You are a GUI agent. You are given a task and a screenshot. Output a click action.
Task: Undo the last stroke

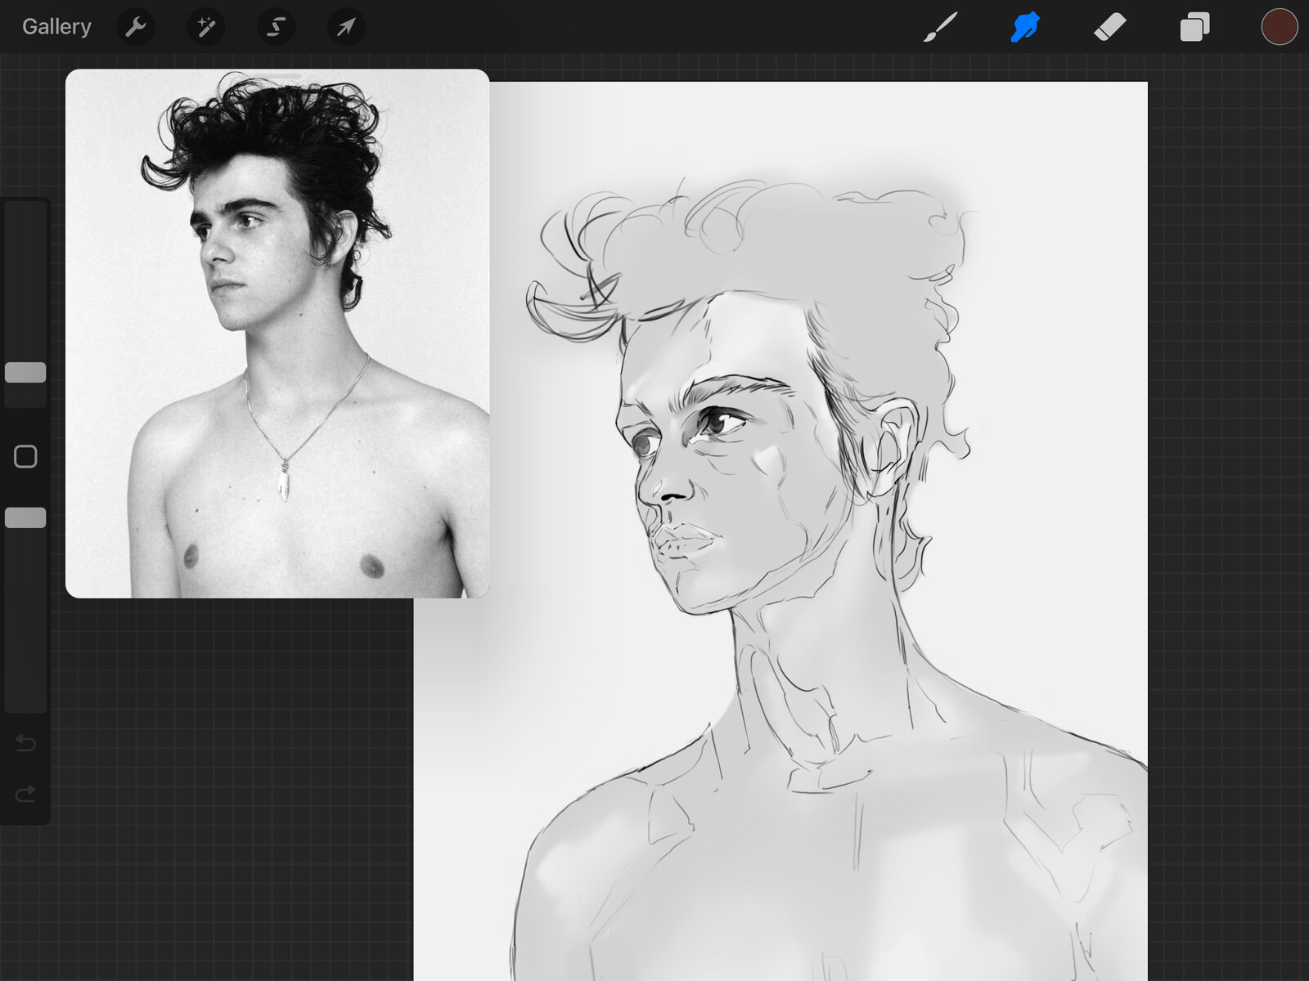(x=25, y=743)
